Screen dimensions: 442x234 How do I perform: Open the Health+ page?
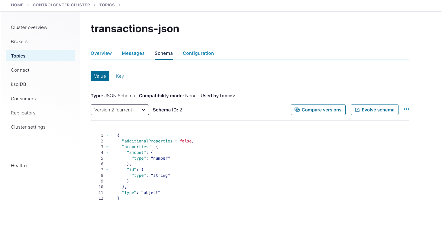(19, 165)
